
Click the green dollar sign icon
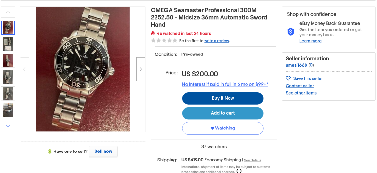[50, 152]
